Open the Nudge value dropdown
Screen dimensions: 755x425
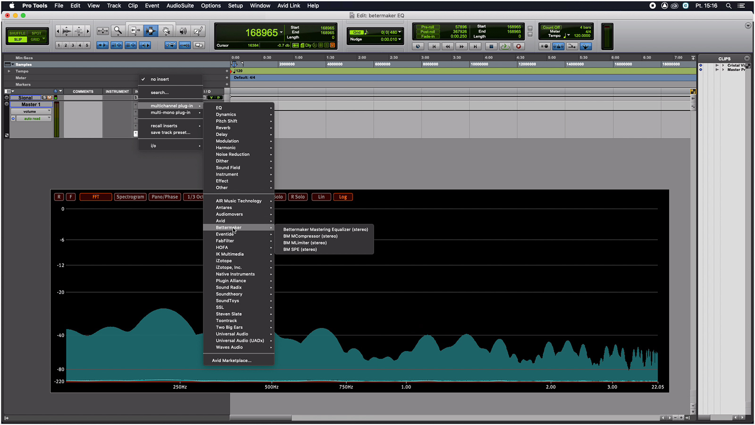pos(400,39)
